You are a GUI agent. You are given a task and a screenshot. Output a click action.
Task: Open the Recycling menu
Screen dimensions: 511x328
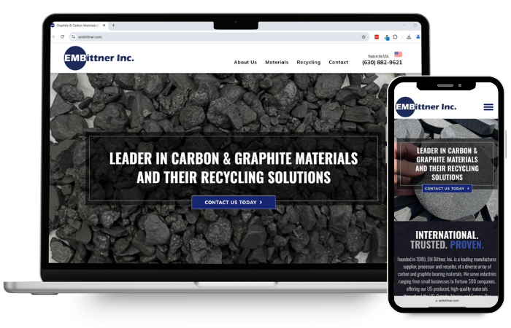coord(308,62)
